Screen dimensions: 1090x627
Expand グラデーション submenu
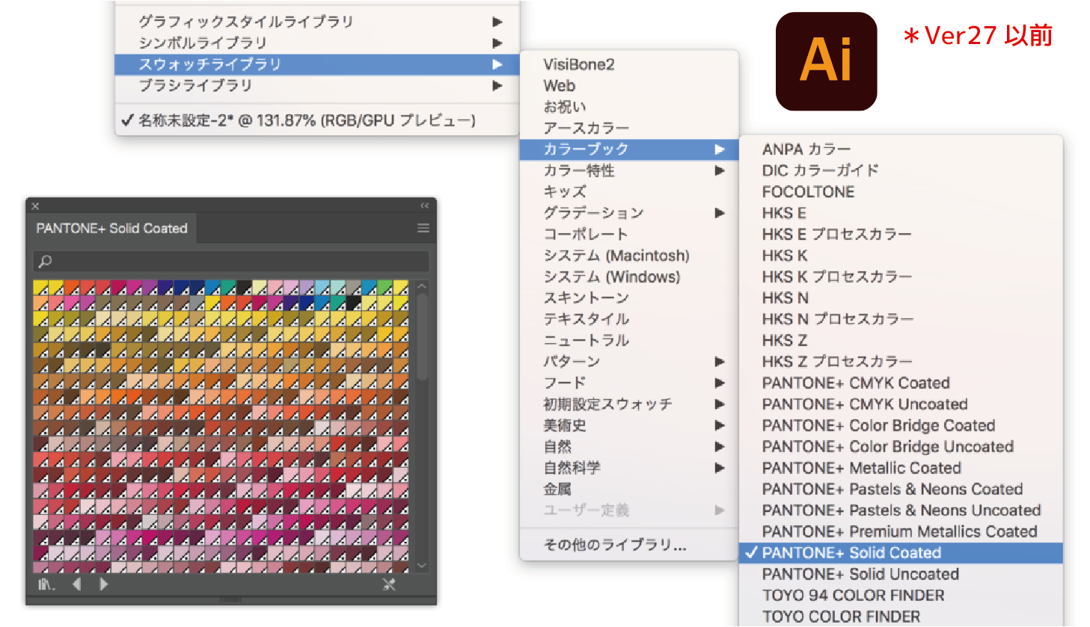point(629,213)
